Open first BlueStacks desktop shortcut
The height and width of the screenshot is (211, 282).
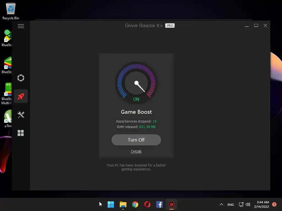7,38
